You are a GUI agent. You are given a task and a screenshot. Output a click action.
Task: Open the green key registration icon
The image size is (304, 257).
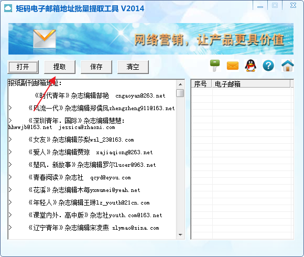(215, 66)
